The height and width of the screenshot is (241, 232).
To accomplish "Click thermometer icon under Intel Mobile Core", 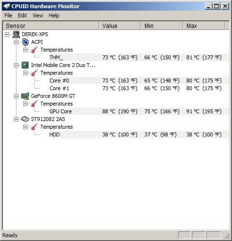I will click(x=34, y=73).
